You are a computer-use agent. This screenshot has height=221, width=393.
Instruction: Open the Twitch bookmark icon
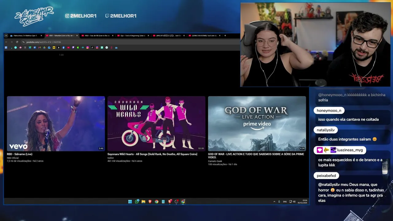click(x=73, y=48)
